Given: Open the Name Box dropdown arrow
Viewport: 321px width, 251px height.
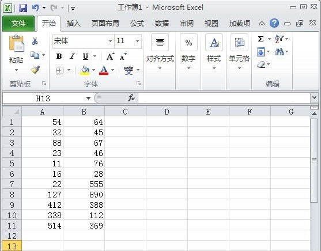Looking at the screenshot, I should click(x=88, y=98).
